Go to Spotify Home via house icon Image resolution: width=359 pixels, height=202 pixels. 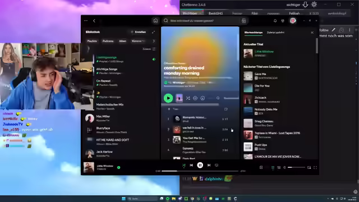155,21
